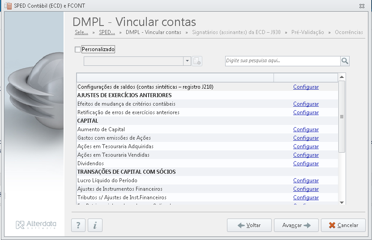Configurar 'Retificação de erros de exercícios anteriores'
The height and width of the screenshot is (240, 372).
[306, 112]
